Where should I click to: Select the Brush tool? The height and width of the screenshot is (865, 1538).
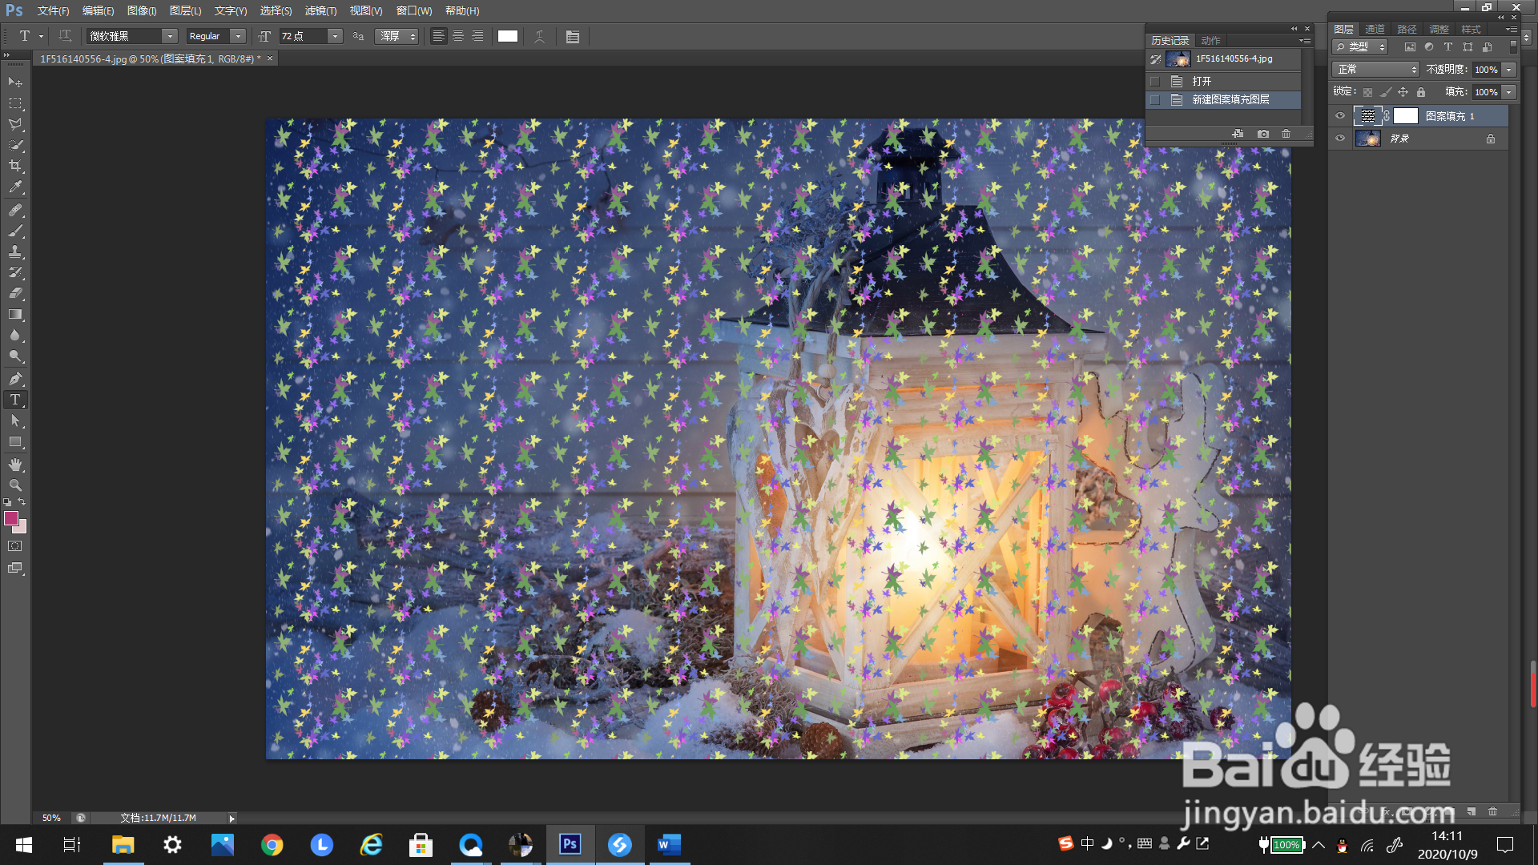click(15, 231)
